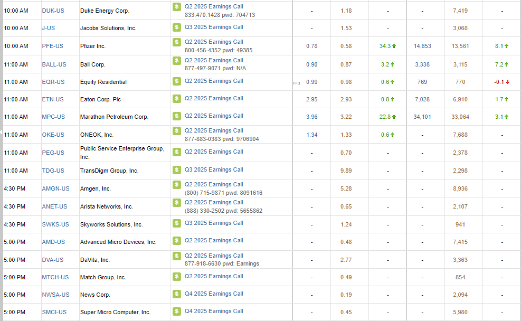Click the green up arrow beside Ball Corp. 7.2
The height and width of the screenshot is (321, 521).
tap(506, 64)
